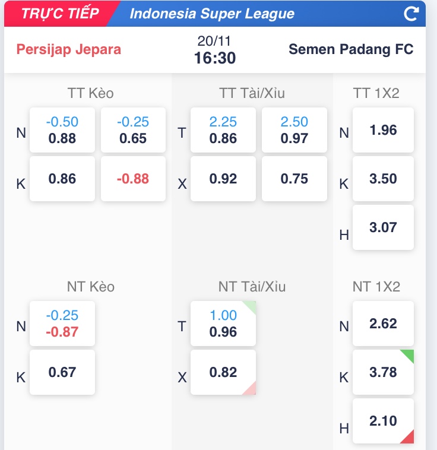Pick TT Kèo home -0.50 at 0.88

[x=62, y=130]
